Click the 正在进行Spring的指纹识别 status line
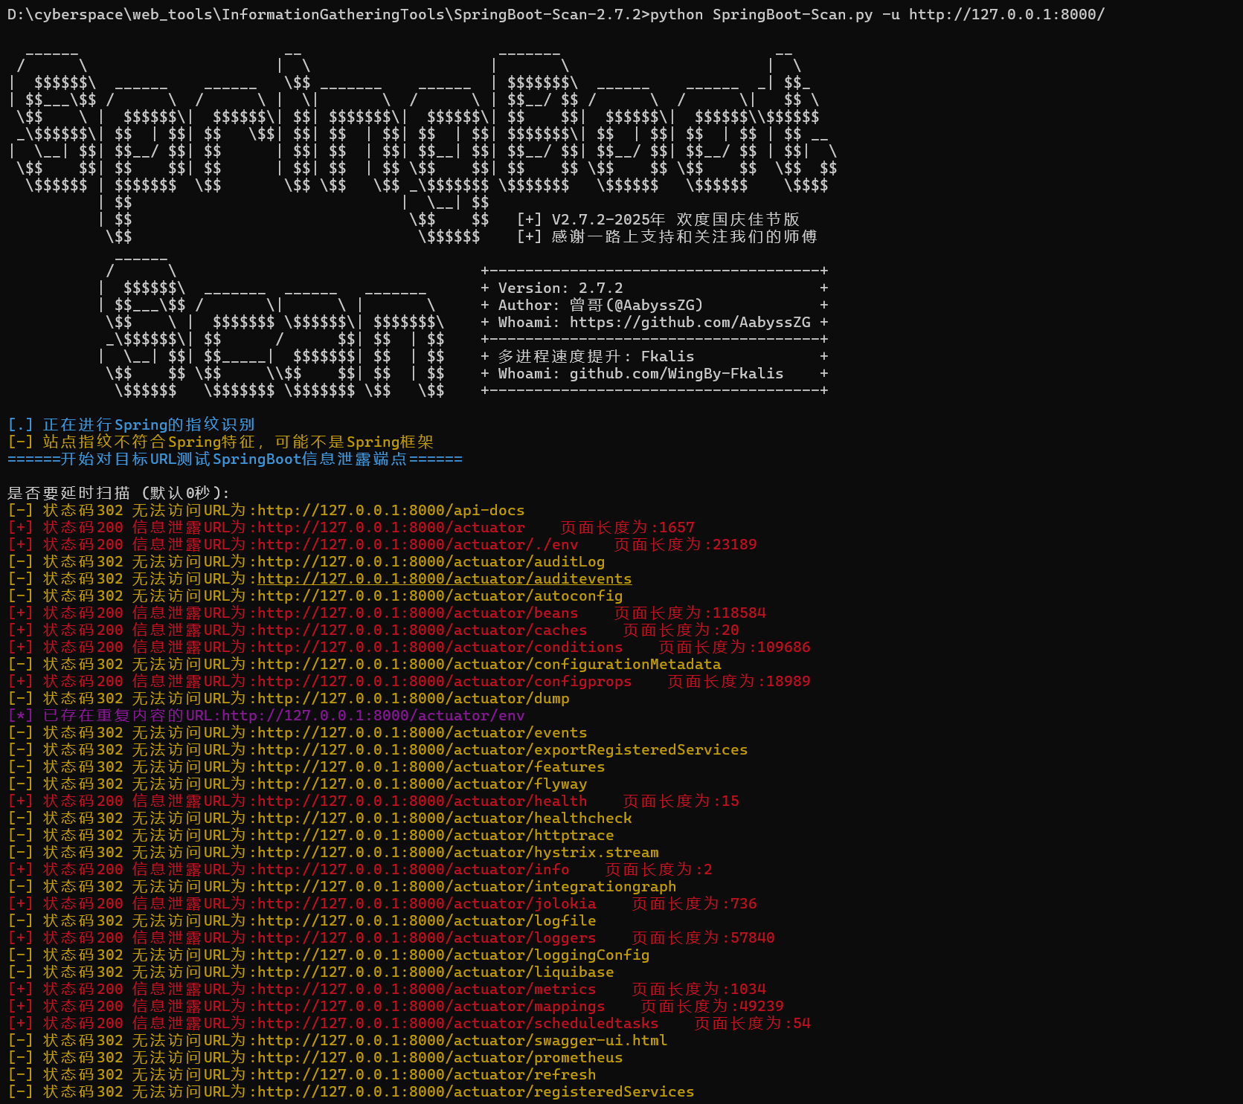Viewport: 1243px width, 1104px height. click(x=131, y=425)
